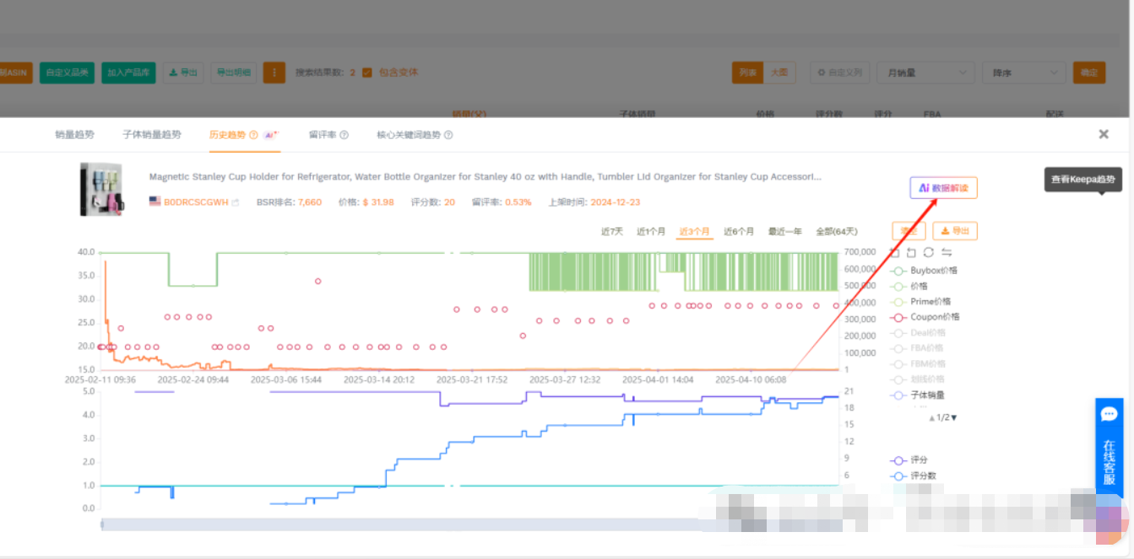Viewport: 1134px width, 559px height.
Task: Open the orange more-options menu button
Action: pyautogui.click(x=274, y=73)
